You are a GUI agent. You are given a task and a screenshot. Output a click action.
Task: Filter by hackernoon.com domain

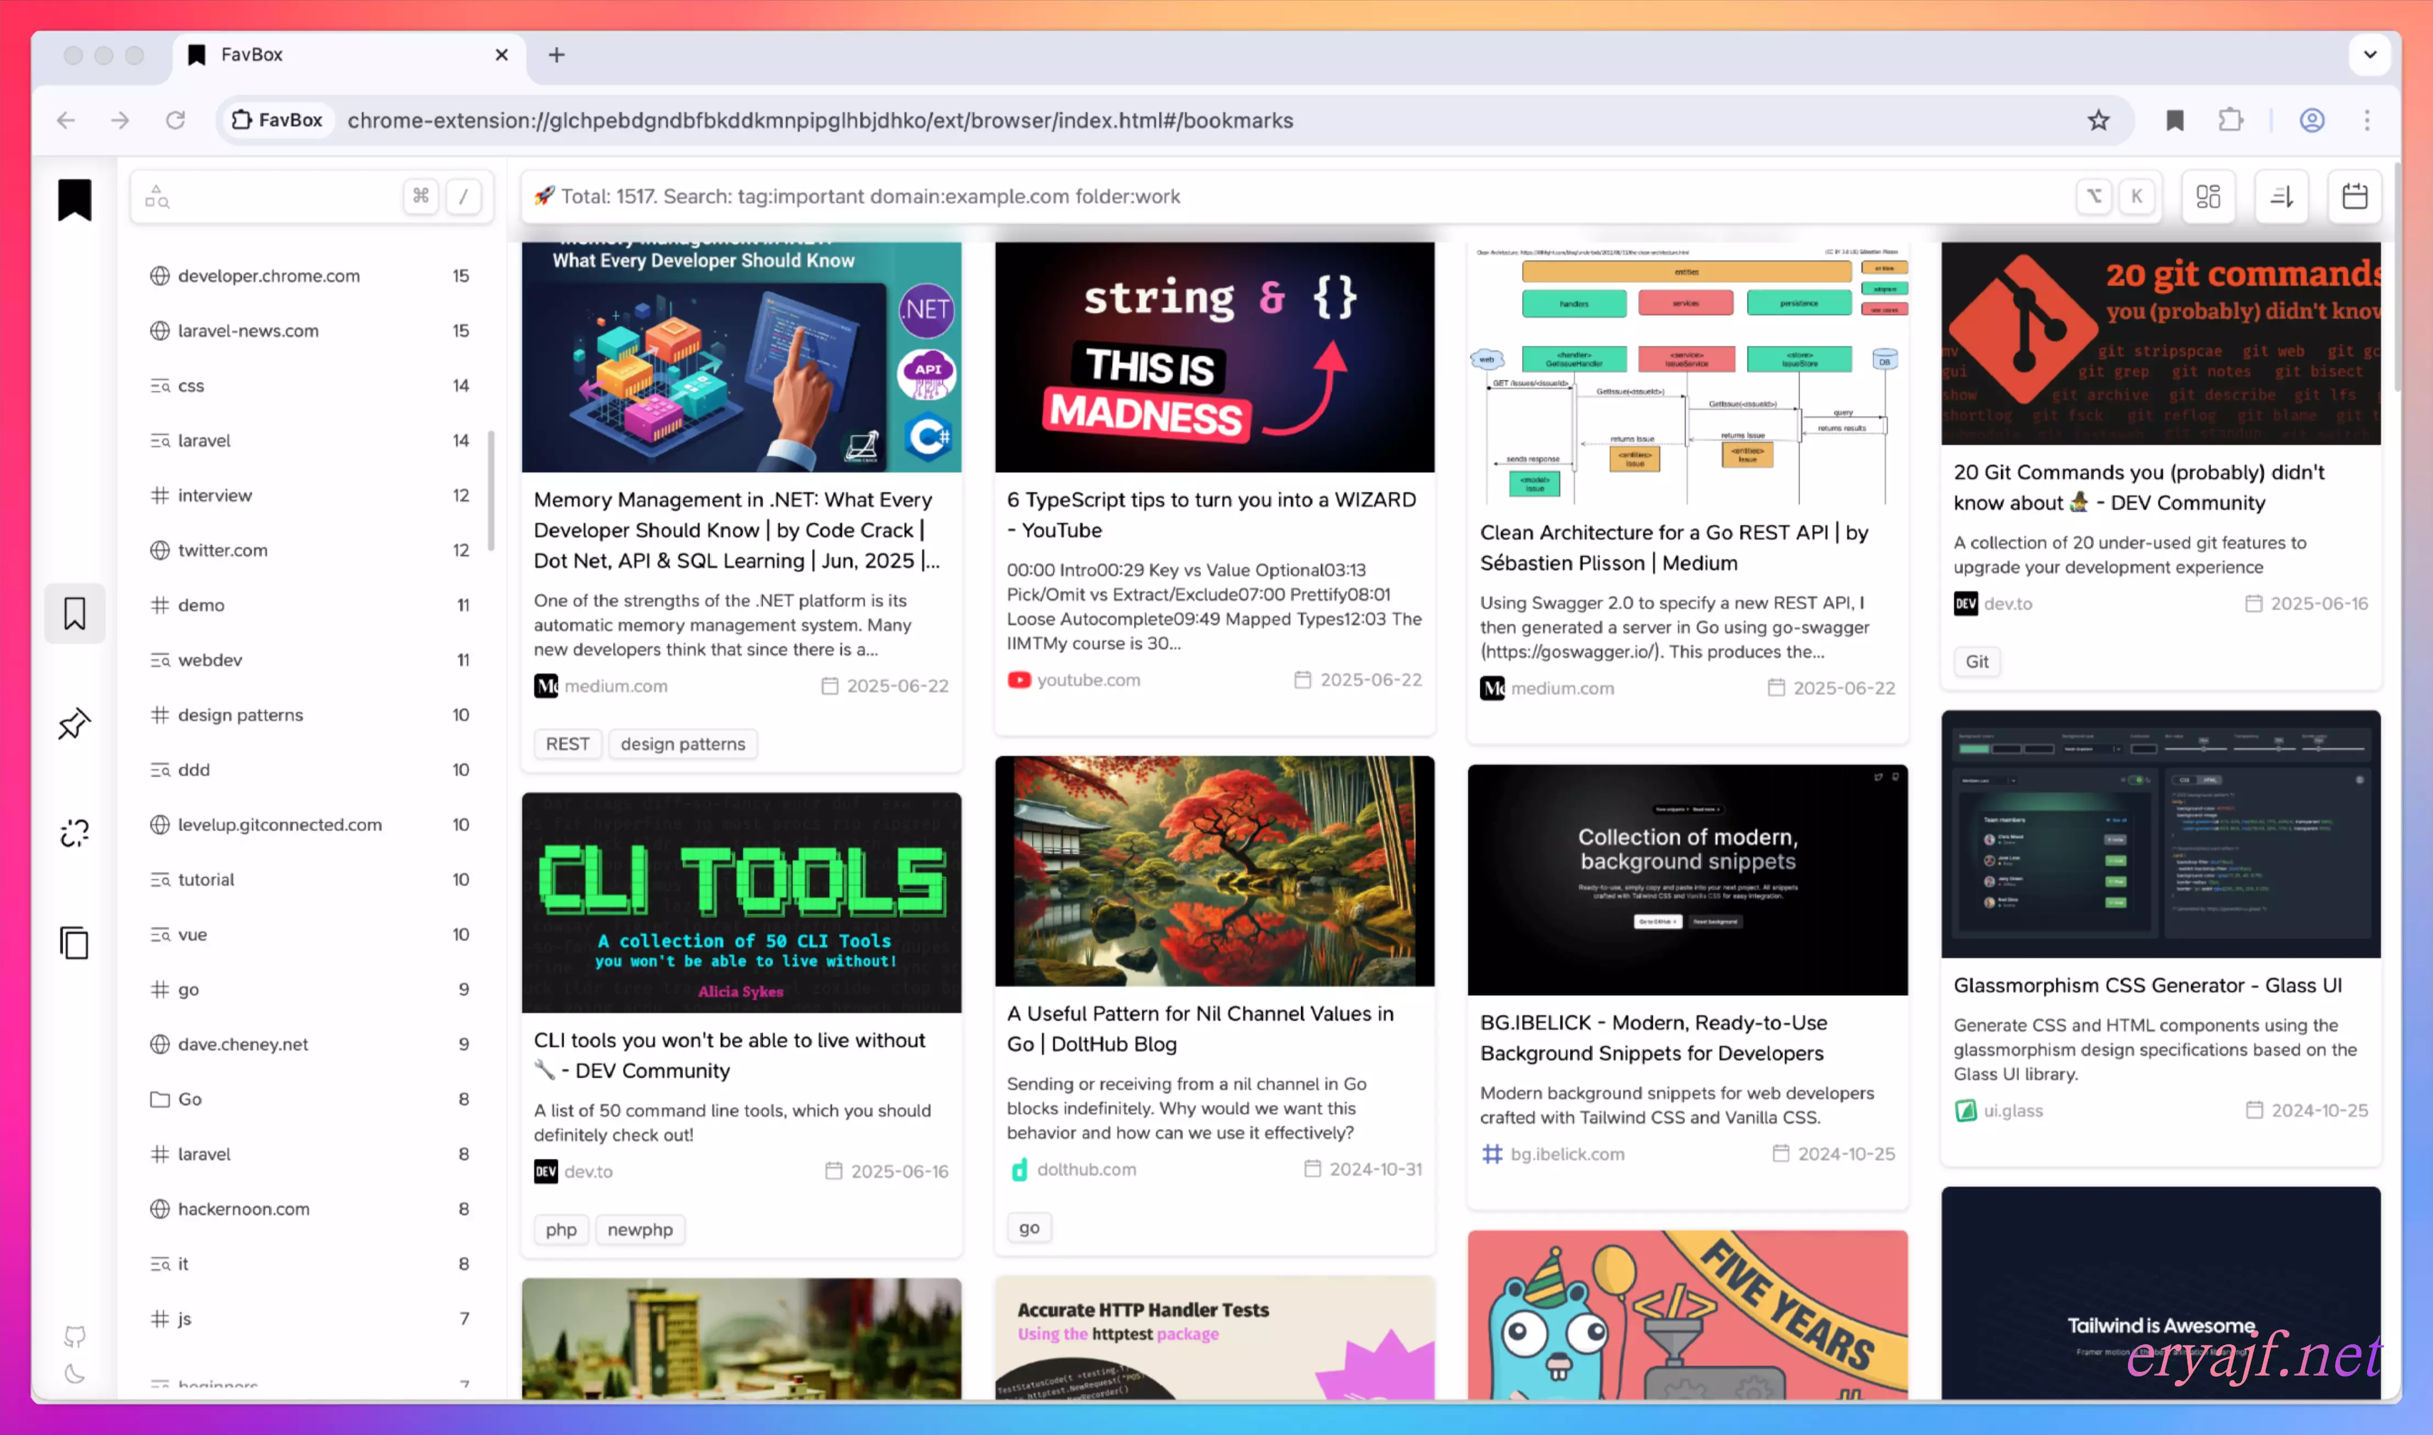click(x=309, y=1209)
